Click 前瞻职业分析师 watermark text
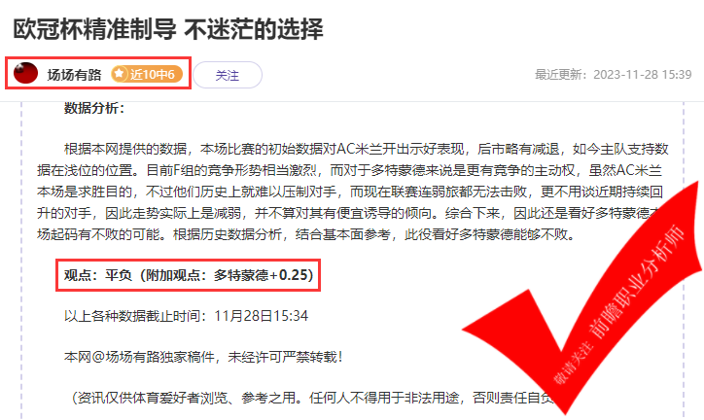The height and width of the screenshot is (420, 704). pyautogui.click(x=637, y=282)
